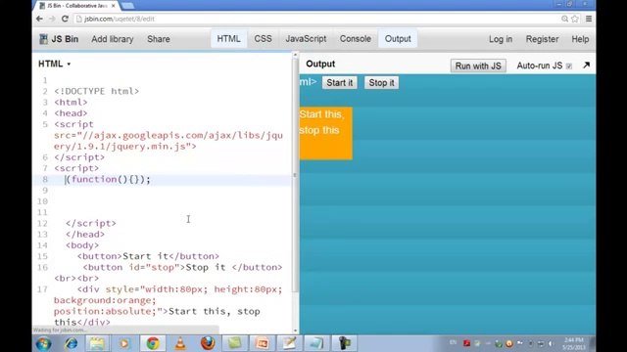Click the red PDF icon in system tray

[466, 343]
